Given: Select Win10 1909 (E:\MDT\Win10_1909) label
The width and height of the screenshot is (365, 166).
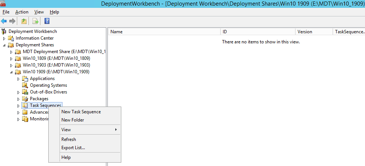Looking at the screenshot, I should coord(56,72).
